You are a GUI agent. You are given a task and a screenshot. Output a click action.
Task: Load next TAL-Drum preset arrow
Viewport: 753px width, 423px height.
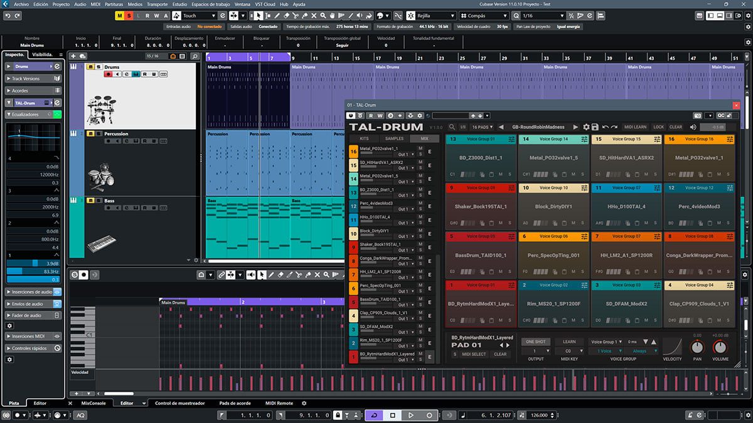(575, 127)
